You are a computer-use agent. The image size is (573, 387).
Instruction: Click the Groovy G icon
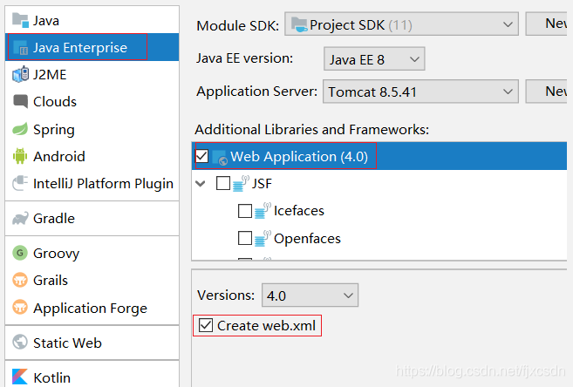tap(20, 253)
